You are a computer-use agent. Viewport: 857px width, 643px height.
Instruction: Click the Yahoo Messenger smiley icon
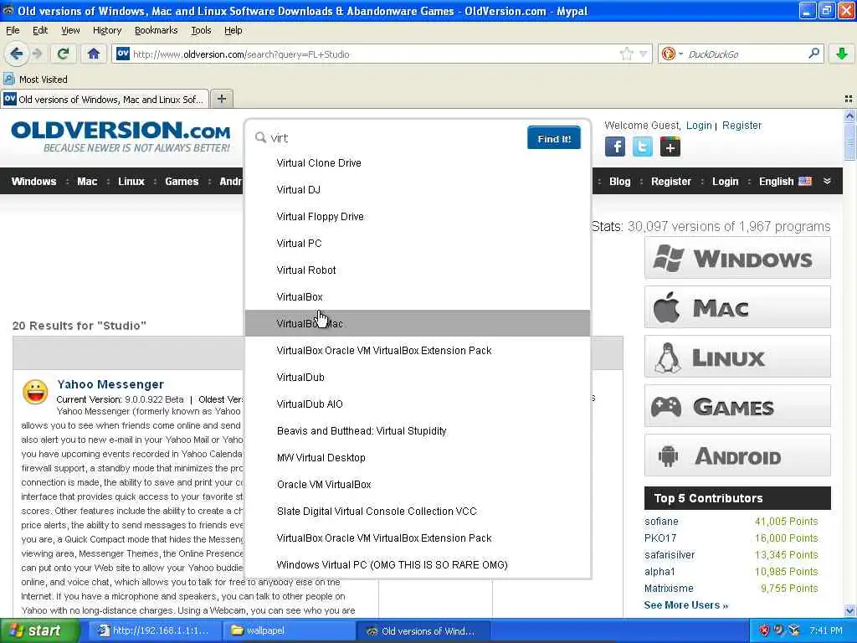(35, 392)
